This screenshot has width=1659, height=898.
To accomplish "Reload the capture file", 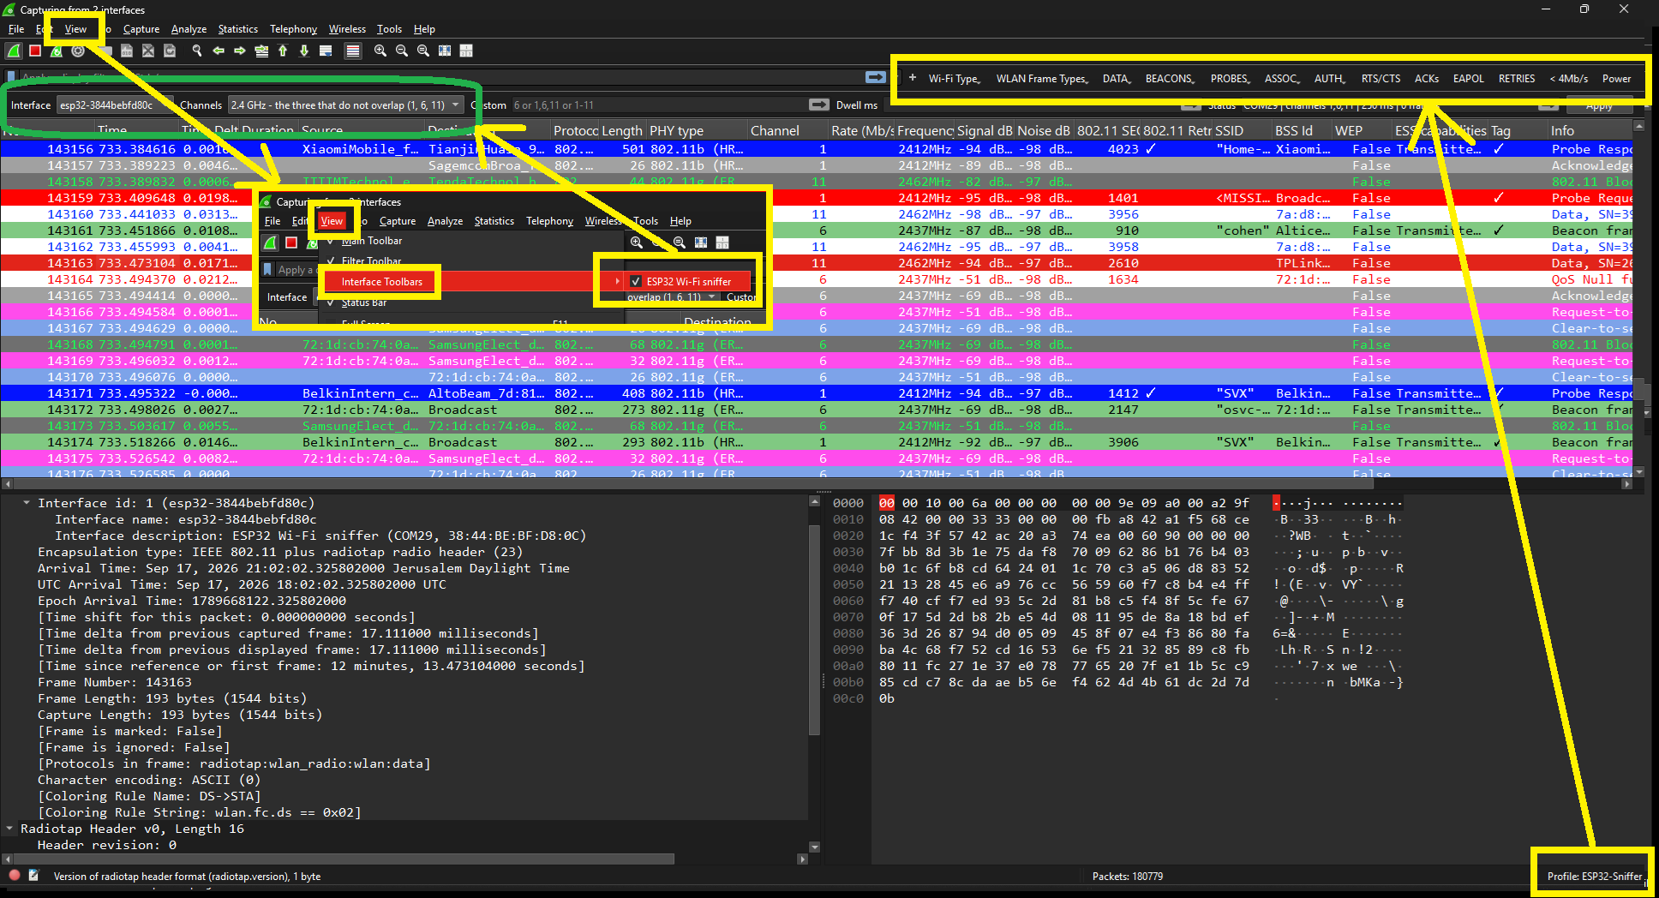I will (170, 51).
